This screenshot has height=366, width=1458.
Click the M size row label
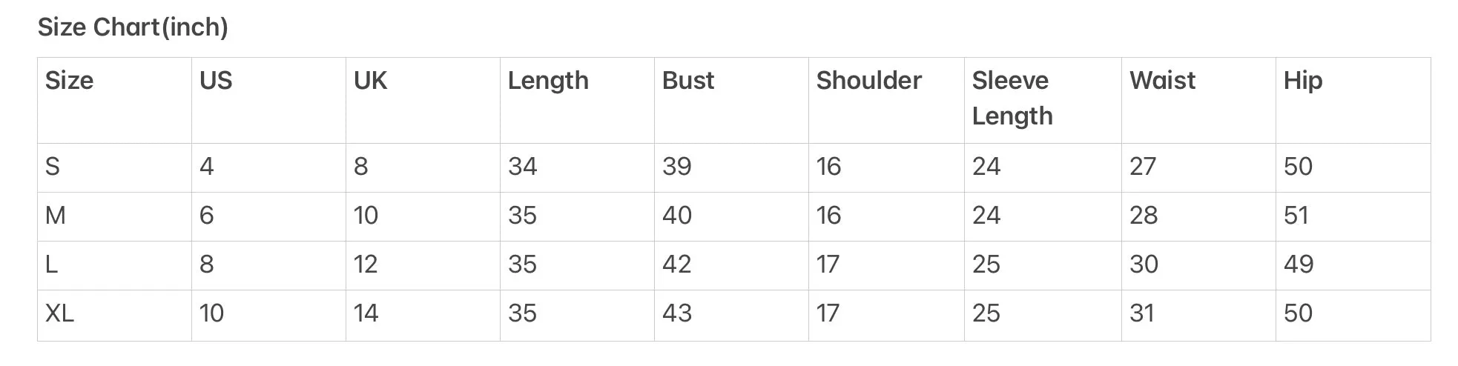[56, 216]
